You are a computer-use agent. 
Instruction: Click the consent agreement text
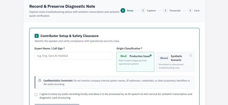coord(116,96)
